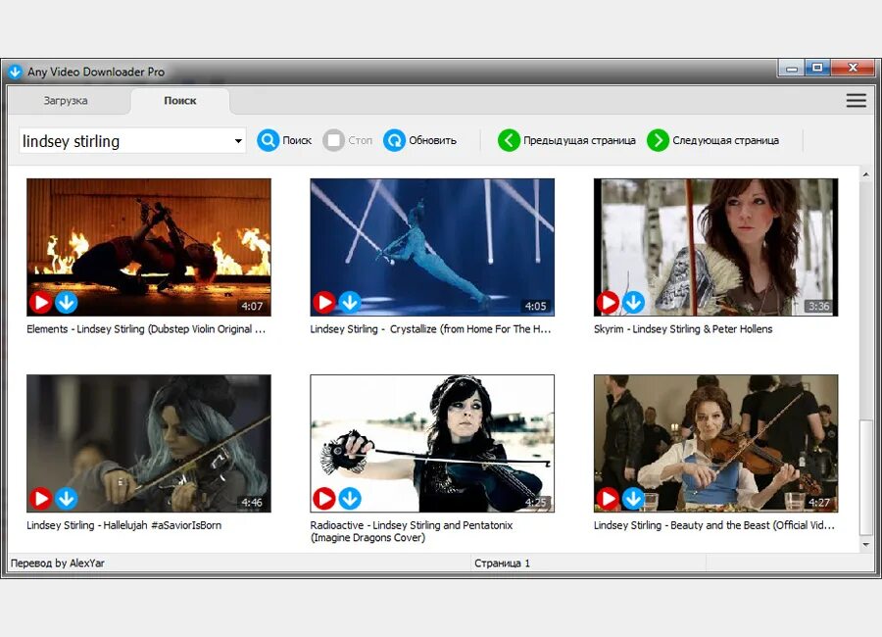This screenshot has width=882, height=637.
Task: Click 'Перевод by AlexYar' status text
Action: tap(58, 563)
